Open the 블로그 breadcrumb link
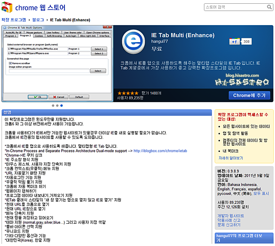The image size is (275, 246). (x=38, y=20)
